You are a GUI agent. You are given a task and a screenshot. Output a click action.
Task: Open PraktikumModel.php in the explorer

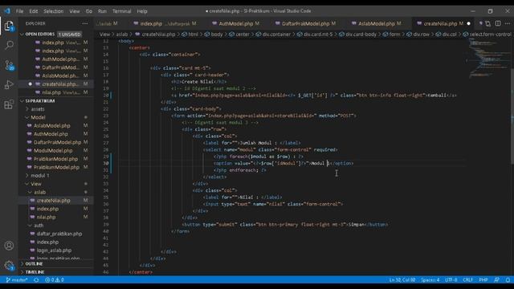[x=56, y=167]
